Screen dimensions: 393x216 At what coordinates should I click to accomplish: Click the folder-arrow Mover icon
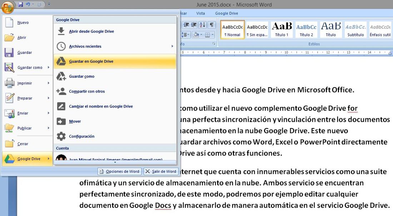[x=61, y=121]
